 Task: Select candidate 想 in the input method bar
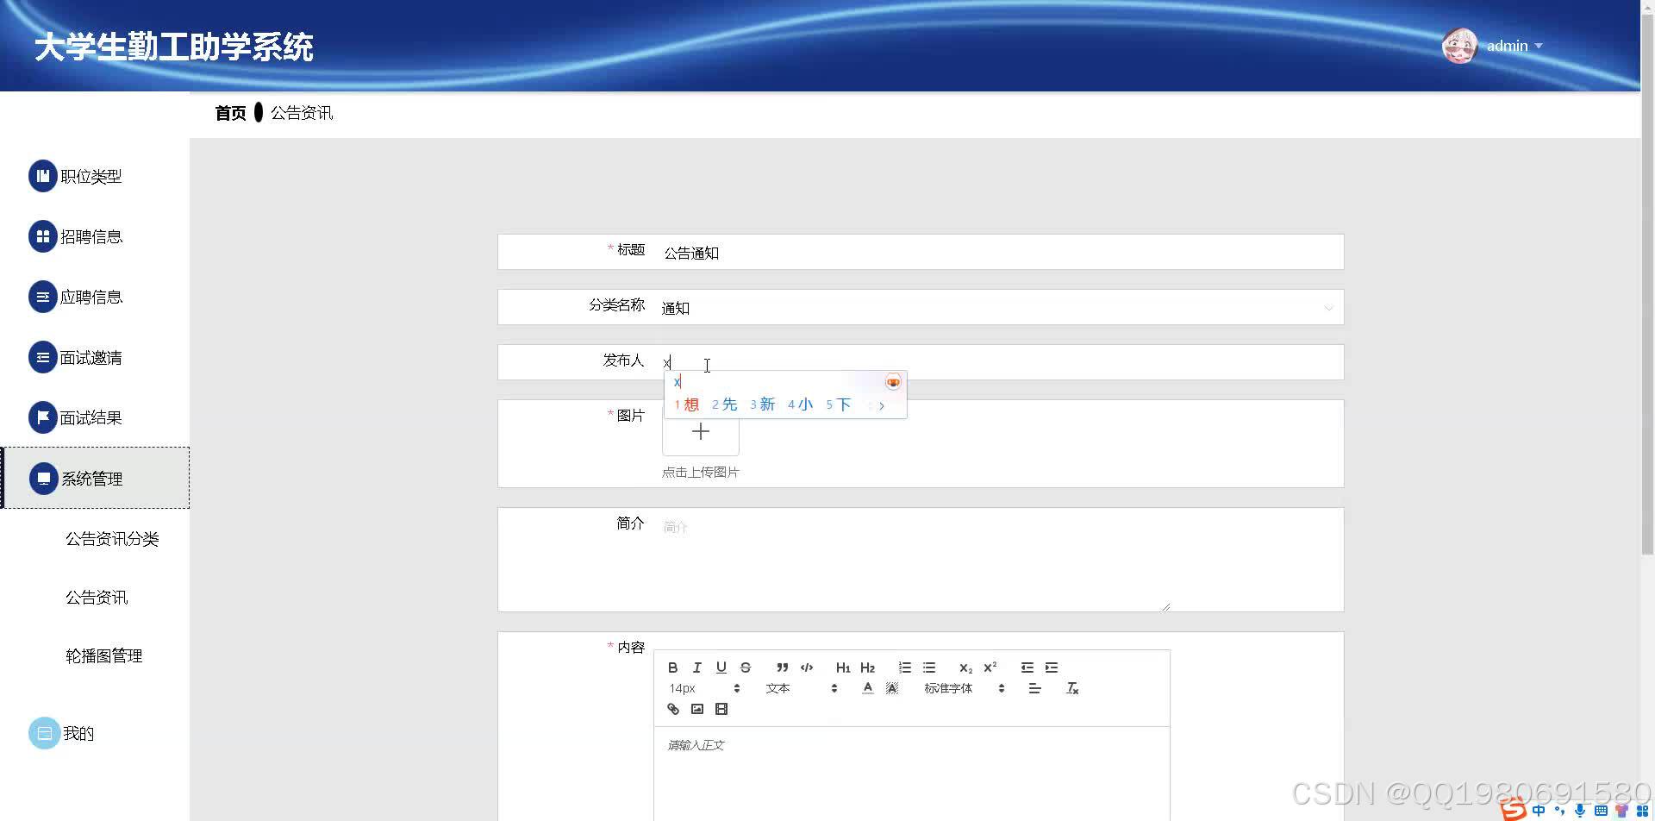[690, 403]
